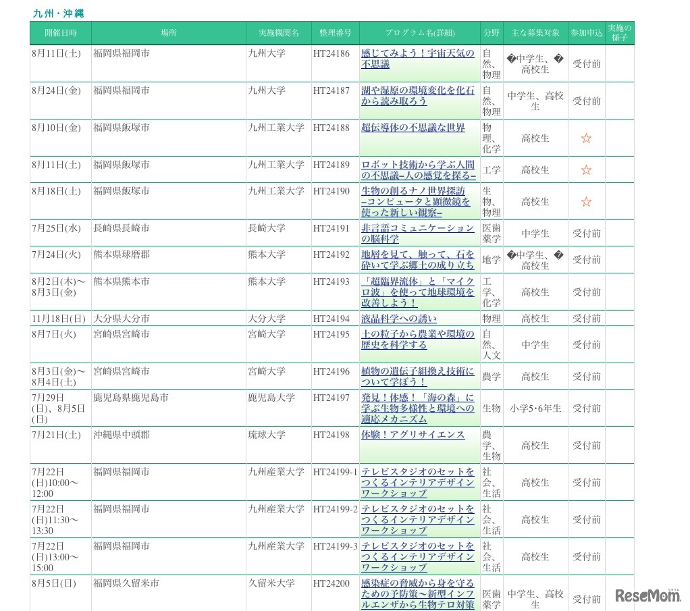
Task: Open the TV studio workshop link for HT24199-3
Action: click(x=417, y=556)
